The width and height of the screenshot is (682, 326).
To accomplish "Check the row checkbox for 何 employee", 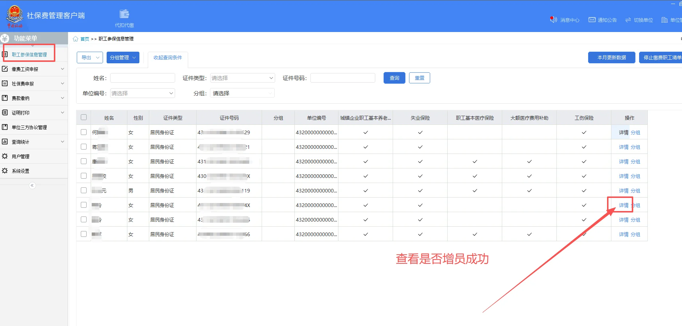I will click(84, 132).
